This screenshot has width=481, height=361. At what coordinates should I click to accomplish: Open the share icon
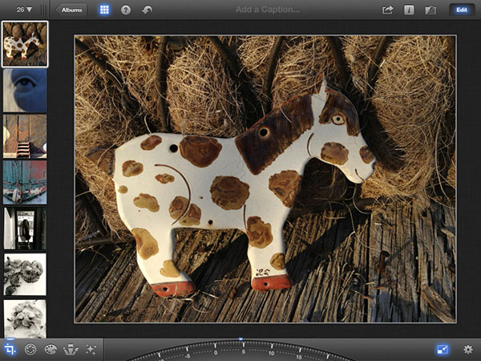tap(388, 10)
